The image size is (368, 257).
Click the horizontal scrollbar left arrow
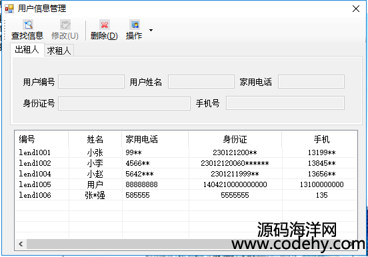(21, 244)
